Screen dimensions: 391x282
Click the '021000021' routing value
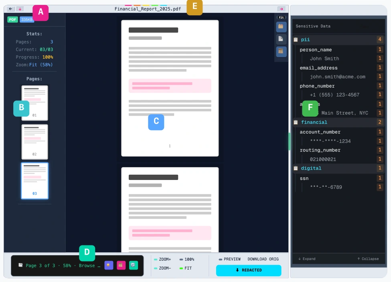[x=323, y=159]
